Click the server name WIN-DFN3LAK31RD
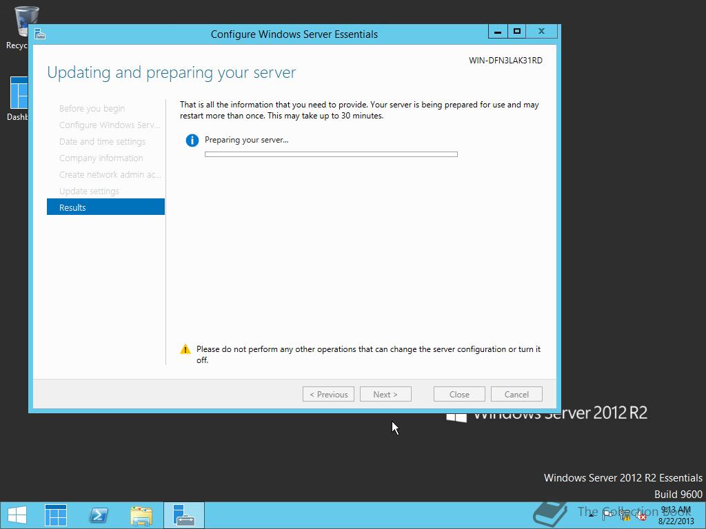Screen dimensions: 706x529 click(x=505, y=61)
